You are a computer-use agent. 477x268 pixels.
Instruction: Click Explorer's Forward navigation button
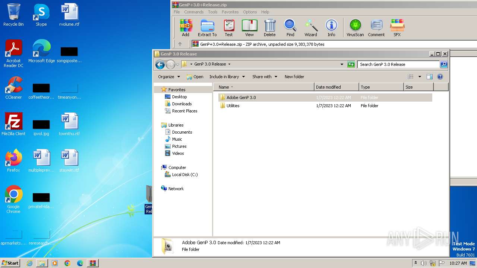(x=170, y=64)
